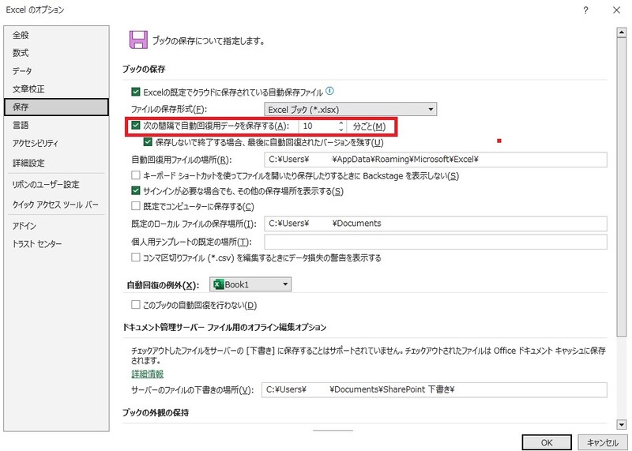The image size is (632, 451).
Task: Click the server drafts location field
Action: pyautogui.click(x=434, y=389)
